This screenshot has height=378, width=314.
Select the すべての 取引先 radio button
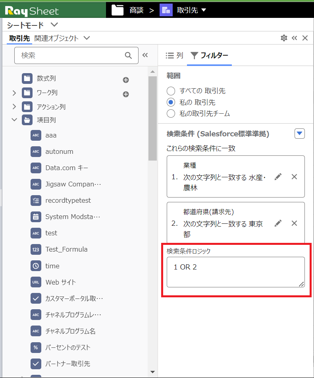coord(171,91)
